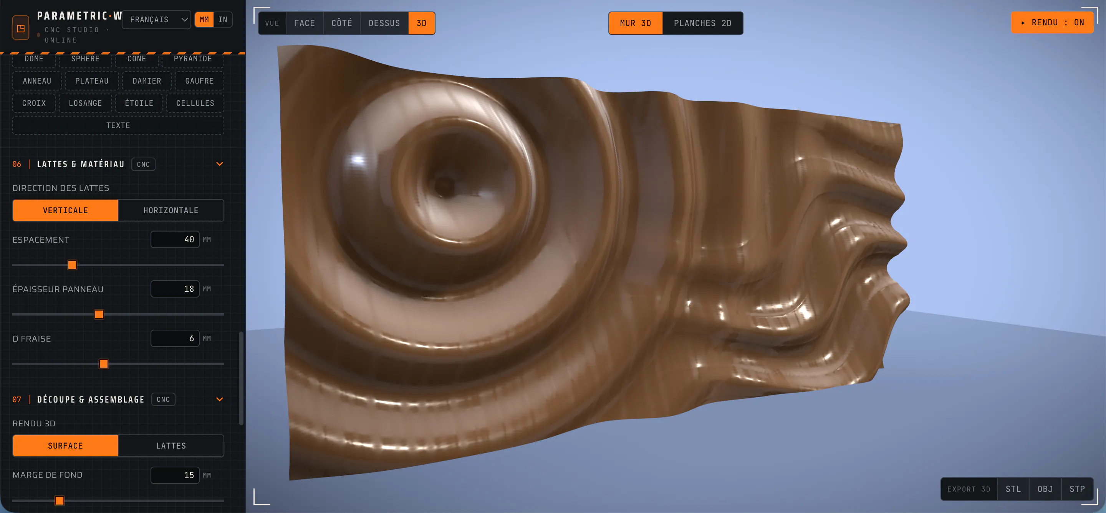Click the Épaisseur Panneau value field

tap(175, 289)
